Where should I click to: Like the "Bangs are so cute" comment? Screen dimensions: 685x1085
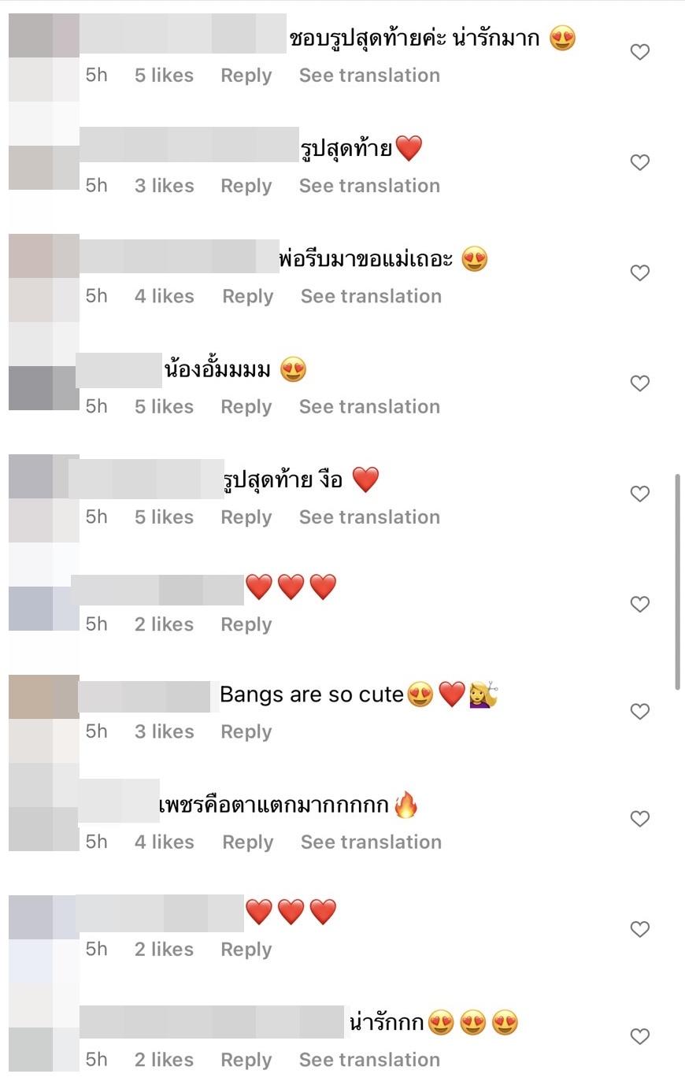point(640,712)
